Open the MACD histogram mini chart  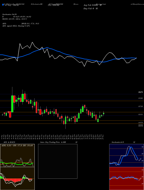pyautogui.click(x=17, y=178)
